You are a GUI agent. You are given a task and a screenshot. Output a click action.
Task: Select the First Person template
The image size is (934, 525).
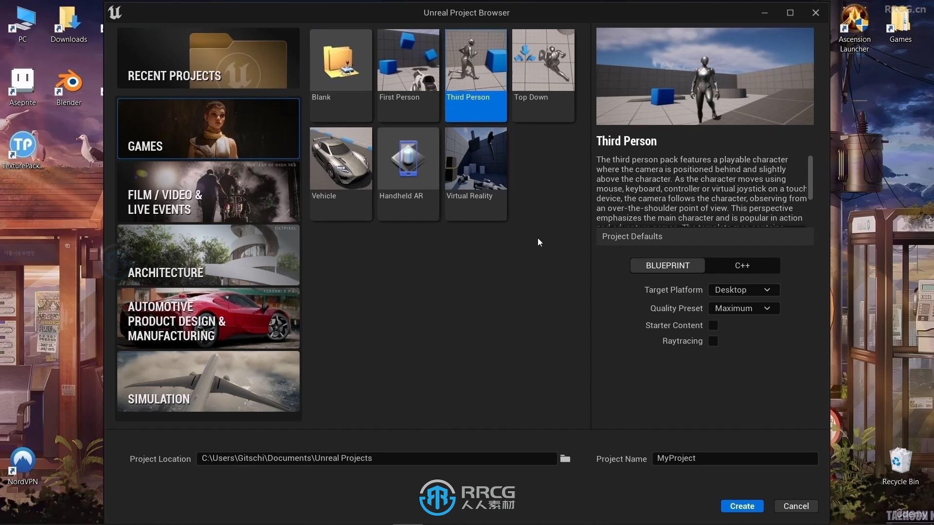click(408, 75)
